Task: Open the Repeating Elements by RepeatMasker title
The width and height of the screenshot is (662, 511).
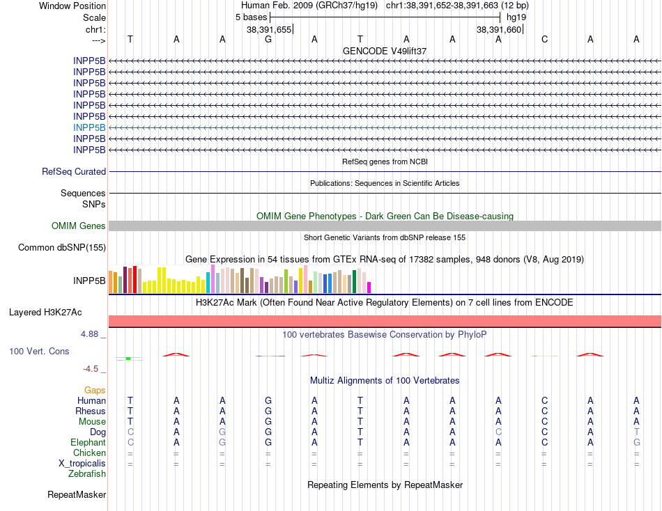Action: [x=385, y=485]
